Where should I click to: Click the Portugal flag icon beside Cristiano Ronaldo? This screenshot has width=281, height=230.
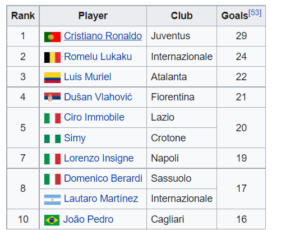coord(52,37)
